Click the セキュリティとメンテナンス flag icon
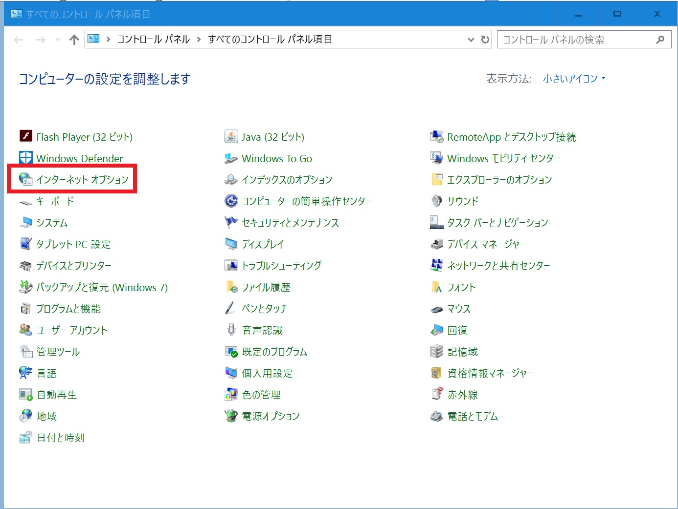Image resolution: width=678 pixels, height=509 pixels. tap(231, 222)
